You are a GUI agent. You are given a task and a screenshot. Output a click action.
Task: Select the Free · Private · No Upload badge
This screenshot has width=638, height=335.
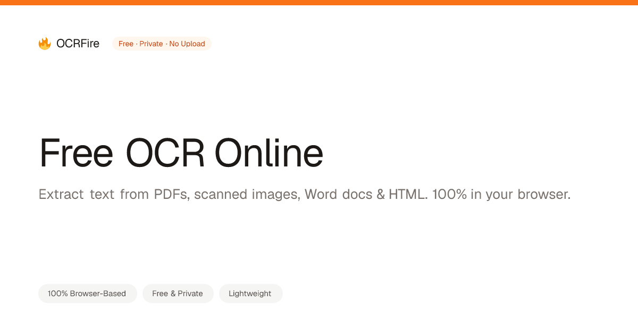162,44
